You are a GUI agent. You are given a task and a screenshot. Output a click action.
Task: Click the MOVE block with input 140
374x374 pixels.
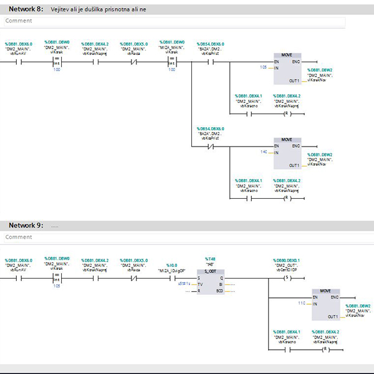(287, 153)
